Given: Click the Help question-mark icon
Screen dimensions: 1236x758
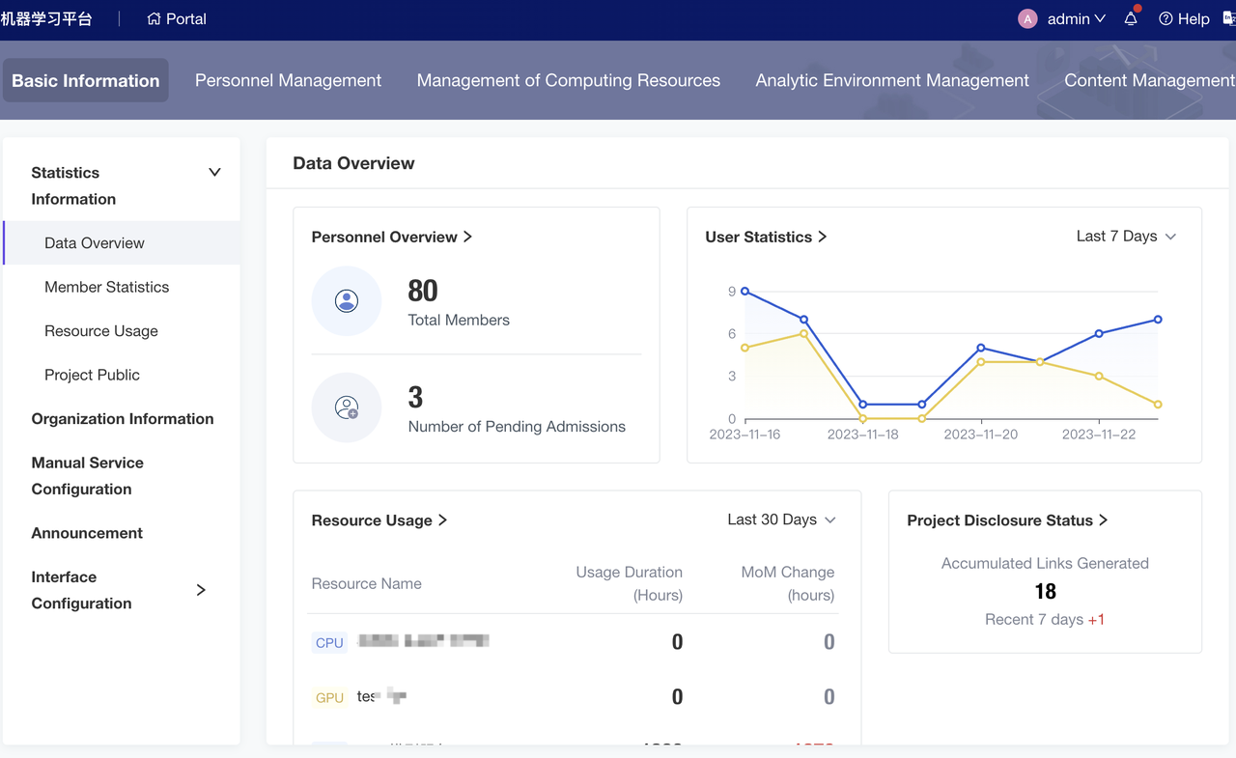Looking at the screenshot, I should (1166, 19).
